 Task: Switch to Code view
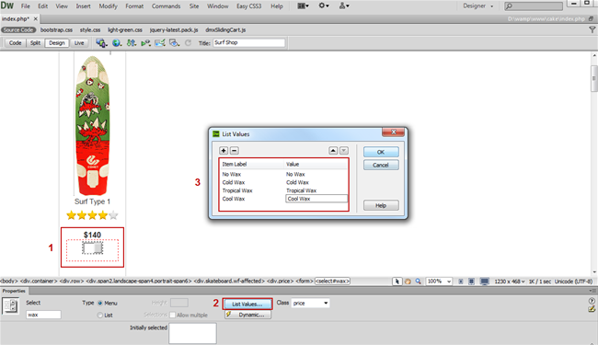coord(15,43)
